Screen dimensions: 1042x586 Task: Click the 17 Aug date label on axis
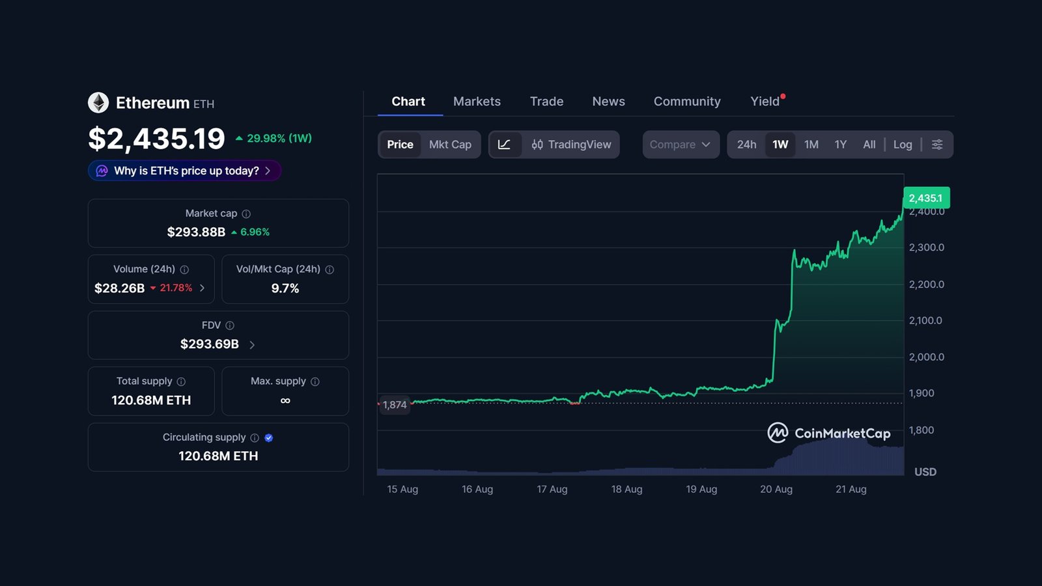pos(552,489)
